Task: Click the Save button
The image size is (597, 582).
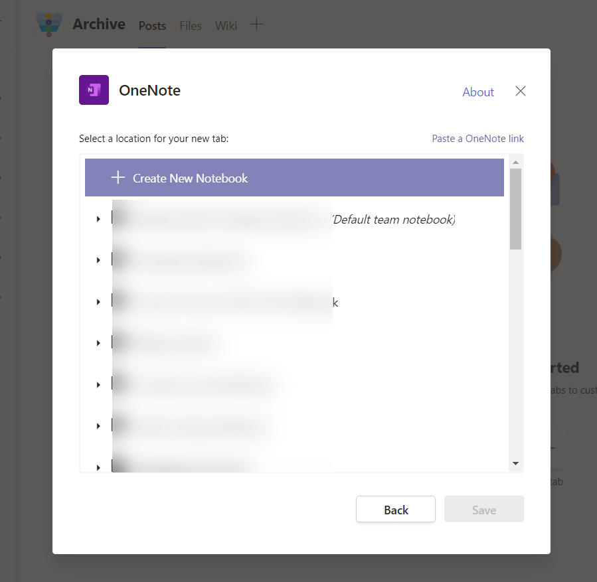Action: click(x=483, y=510)
